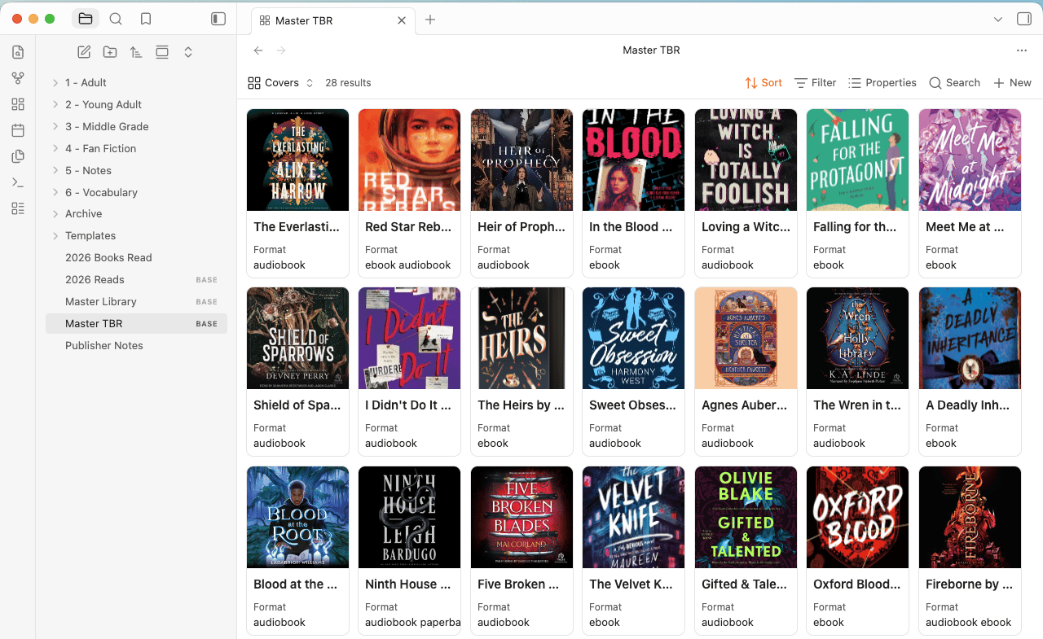Open the Loving a Witch cover
1043x639 pixels.
point(746,160)
